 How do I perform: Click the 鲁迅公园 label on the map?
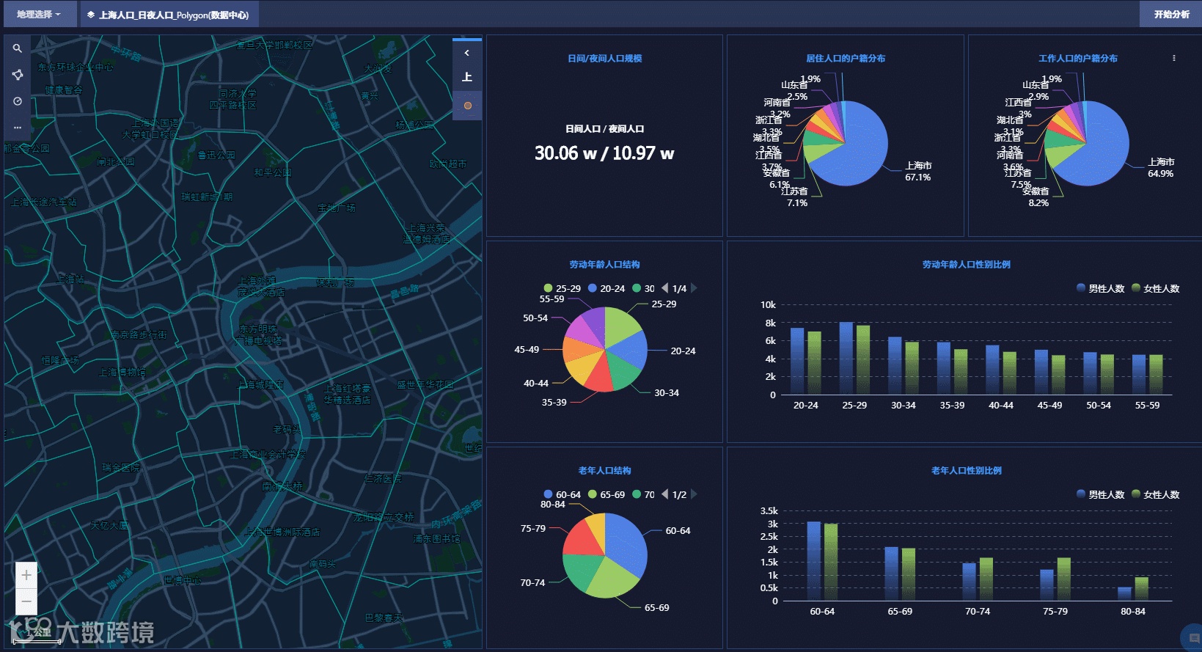[x=216, y=155]
